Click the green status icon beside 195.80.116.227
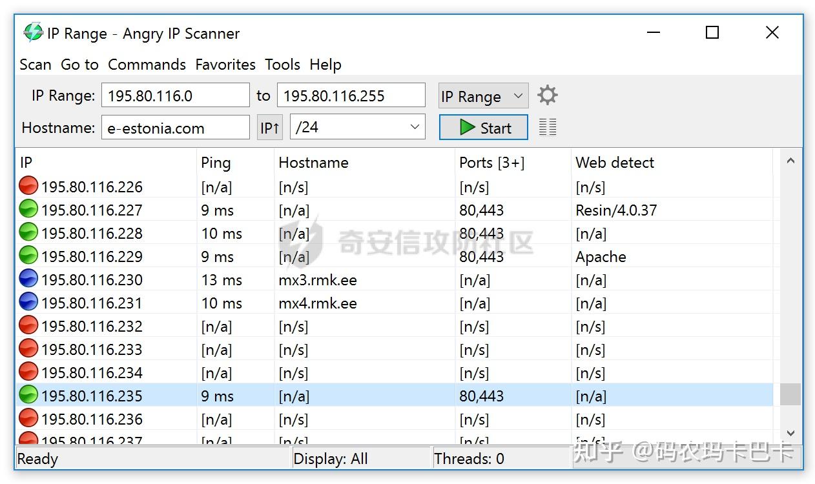This screenshot has height=484, width=815. click(x=28, y=210)
